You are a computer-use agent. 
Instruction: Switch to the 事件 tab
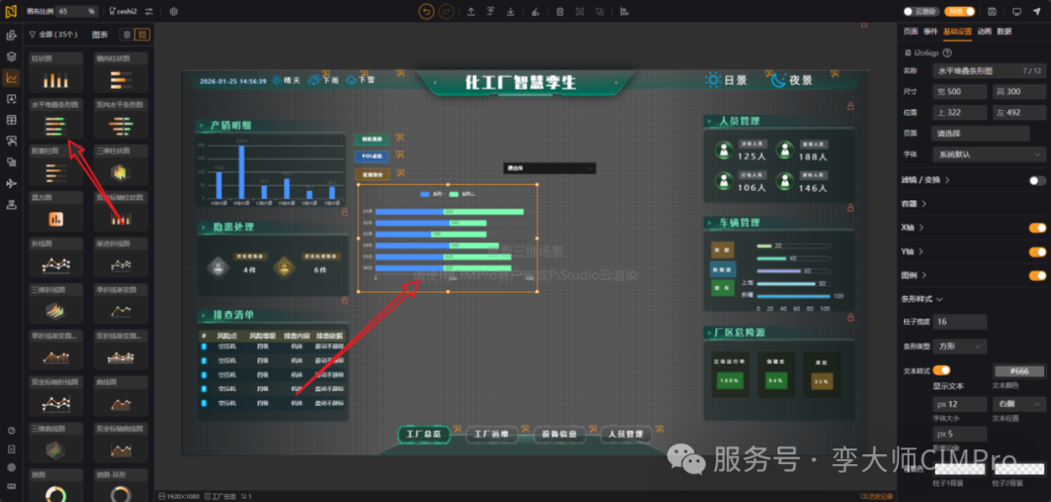(x=929, y=31)
